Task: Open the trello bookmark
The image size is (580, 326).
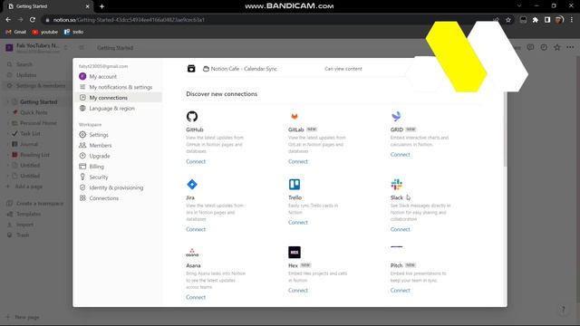Action: (x=74, y=33)
